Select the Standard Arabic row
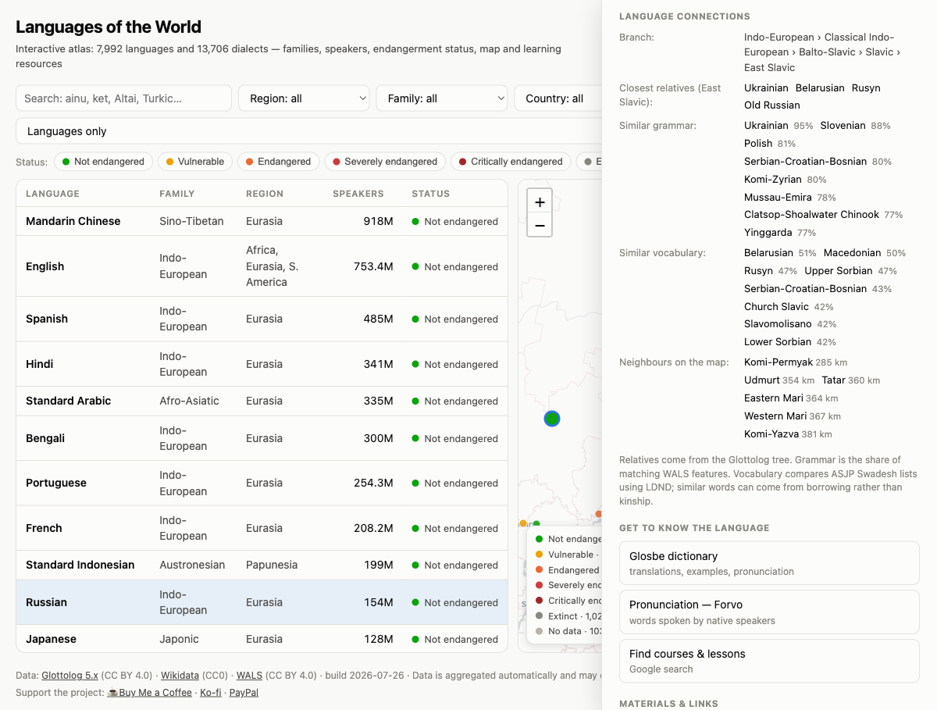Viewport: 937px width, 710px height. (262, 401)
